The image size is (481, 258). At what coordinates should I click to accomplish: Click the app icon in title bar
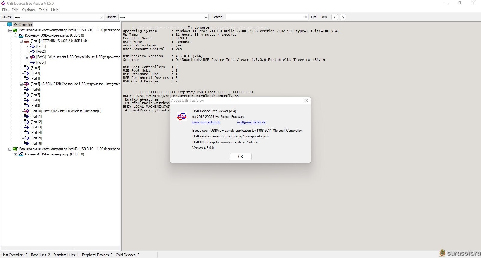(3, 4)
